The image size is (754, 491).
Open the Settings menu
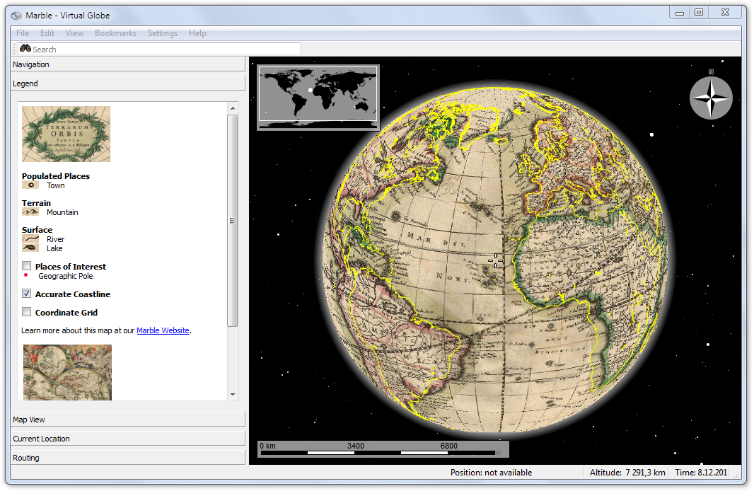click(x=163, y=33)
